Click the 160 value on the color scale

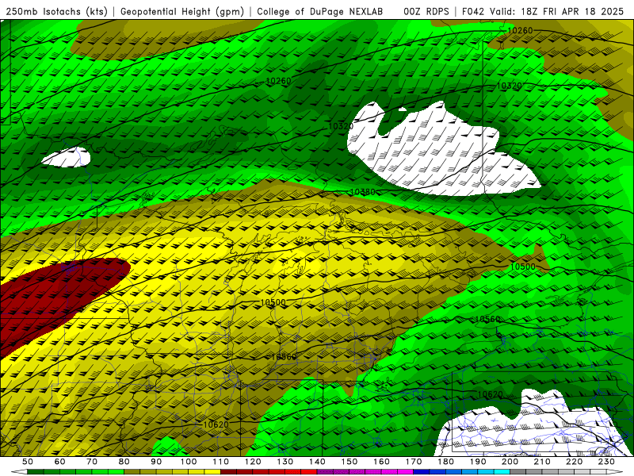(x=381, y=462)
